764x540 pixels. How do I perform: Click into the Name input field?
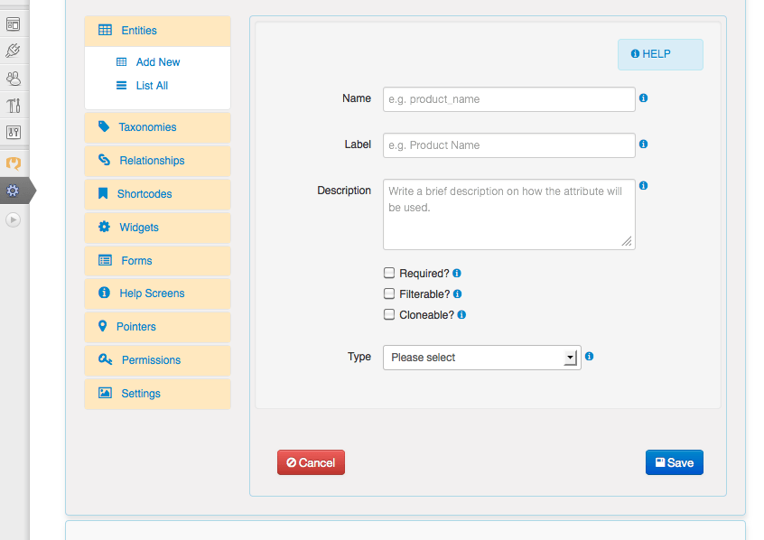pyautogui.click(x=508, y=99)
